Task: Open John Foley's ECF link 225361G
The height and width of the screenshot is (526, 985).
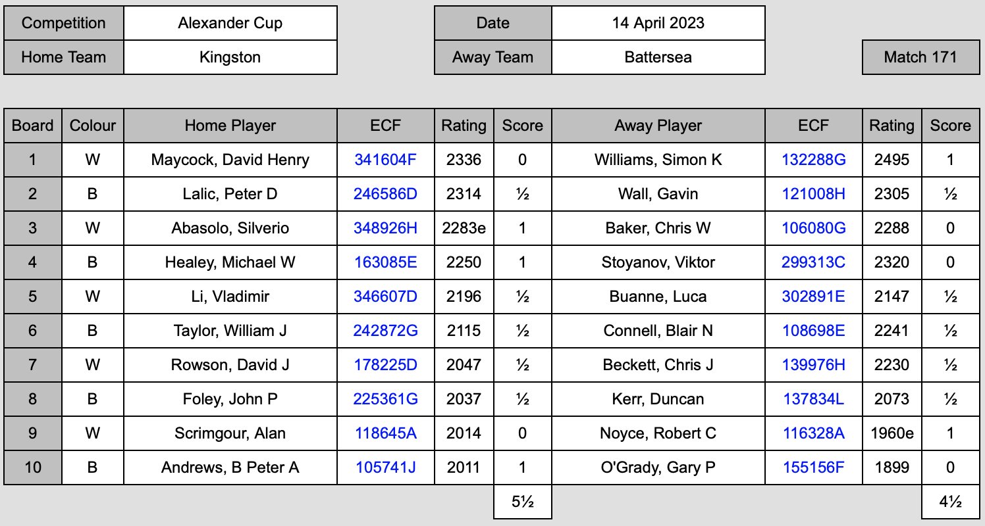Action: point(385,399)
